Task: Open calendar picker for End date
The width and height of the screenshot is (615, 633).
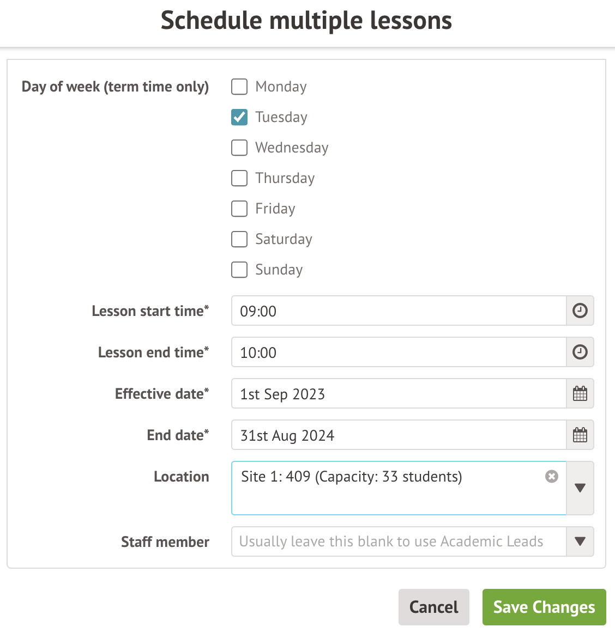Action: click(x=580, y=435)
